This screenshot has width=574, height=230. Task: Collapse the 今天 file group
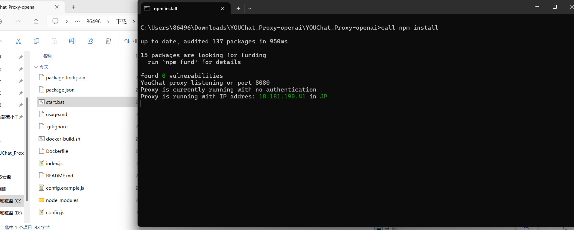36,67
